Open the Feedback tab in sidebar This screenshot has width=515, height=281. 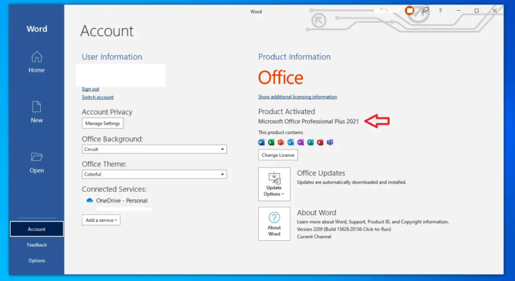pyautogui.click(x=36, y=245)
